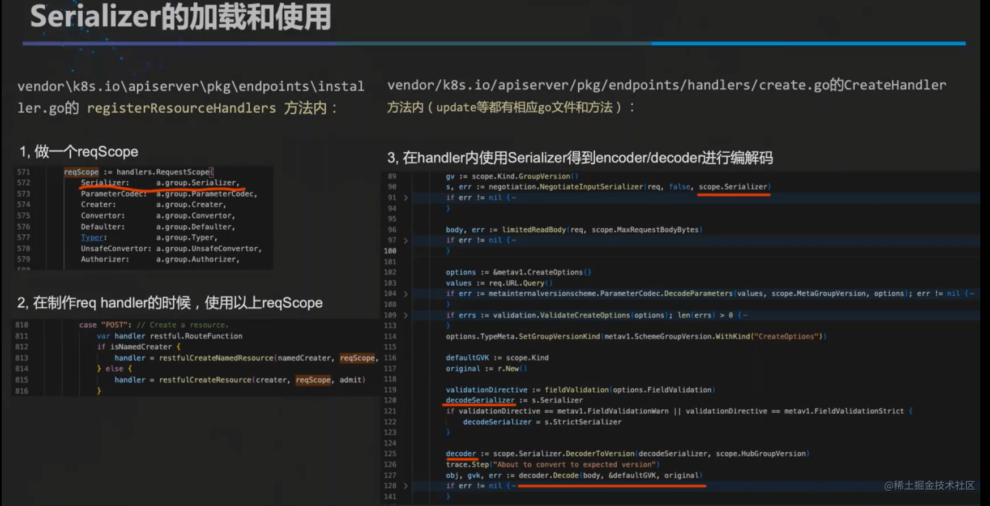Click "scope.Kind.GroupVersion" on line 89
This screenshot has width=990, height=506.
pyautogui.click(x=521, y=176)
